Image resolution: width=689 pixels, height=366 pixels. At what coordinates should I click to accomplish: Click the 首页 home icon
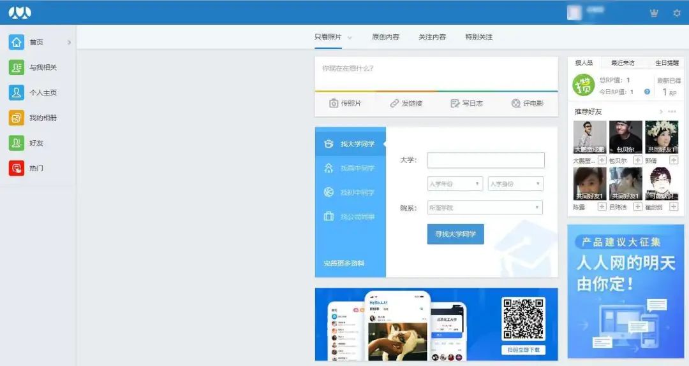[16, 42]
